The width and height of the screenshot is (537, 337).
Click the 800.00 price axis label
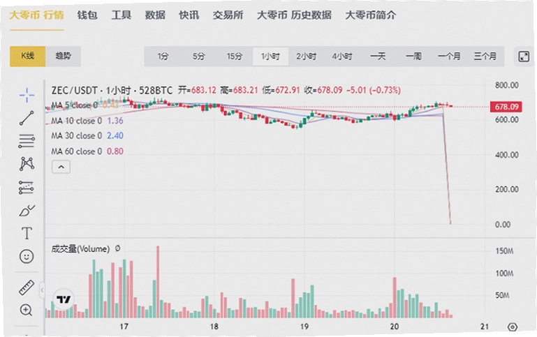[x=507, y=85]
